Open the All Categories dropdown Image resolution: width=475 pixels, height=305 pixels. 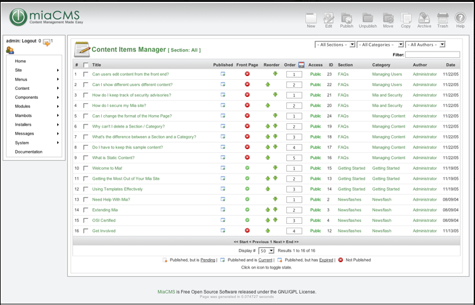pos(380,45)
